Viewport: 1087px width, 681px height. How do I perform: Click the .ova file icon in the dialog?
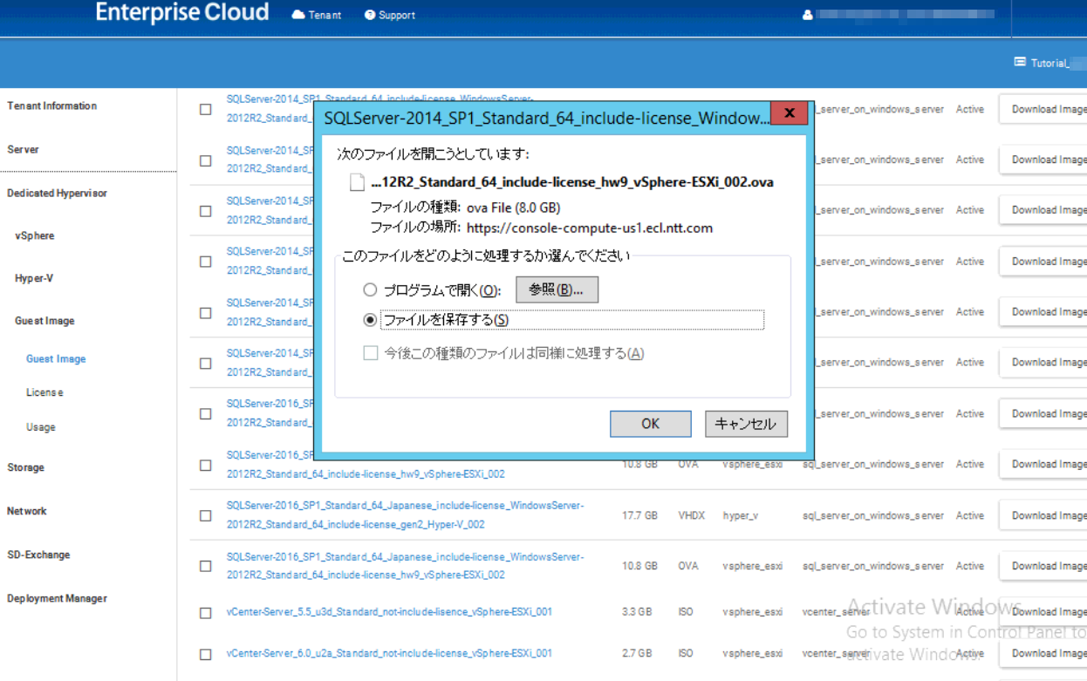(x=357, y=182)
